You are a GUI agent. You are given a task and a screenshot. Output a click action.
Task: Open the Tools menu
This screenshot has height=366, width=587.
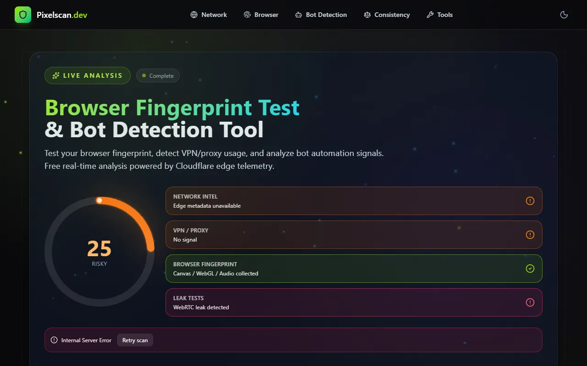click(439, 15)
